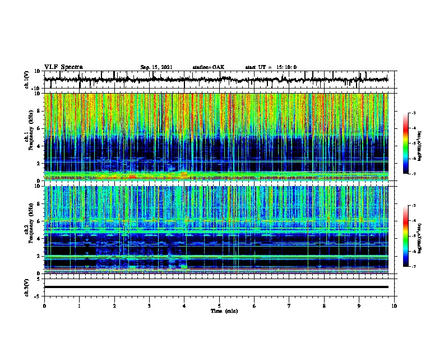
Task: Click the ch.2 spectrogram plot area
Action: tap(216, 230)
